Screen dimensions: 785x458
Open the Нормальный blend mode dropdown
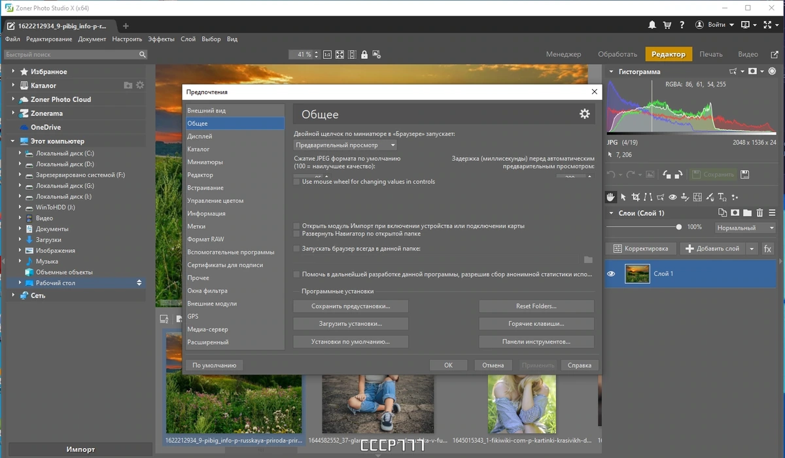click(745, 228)
